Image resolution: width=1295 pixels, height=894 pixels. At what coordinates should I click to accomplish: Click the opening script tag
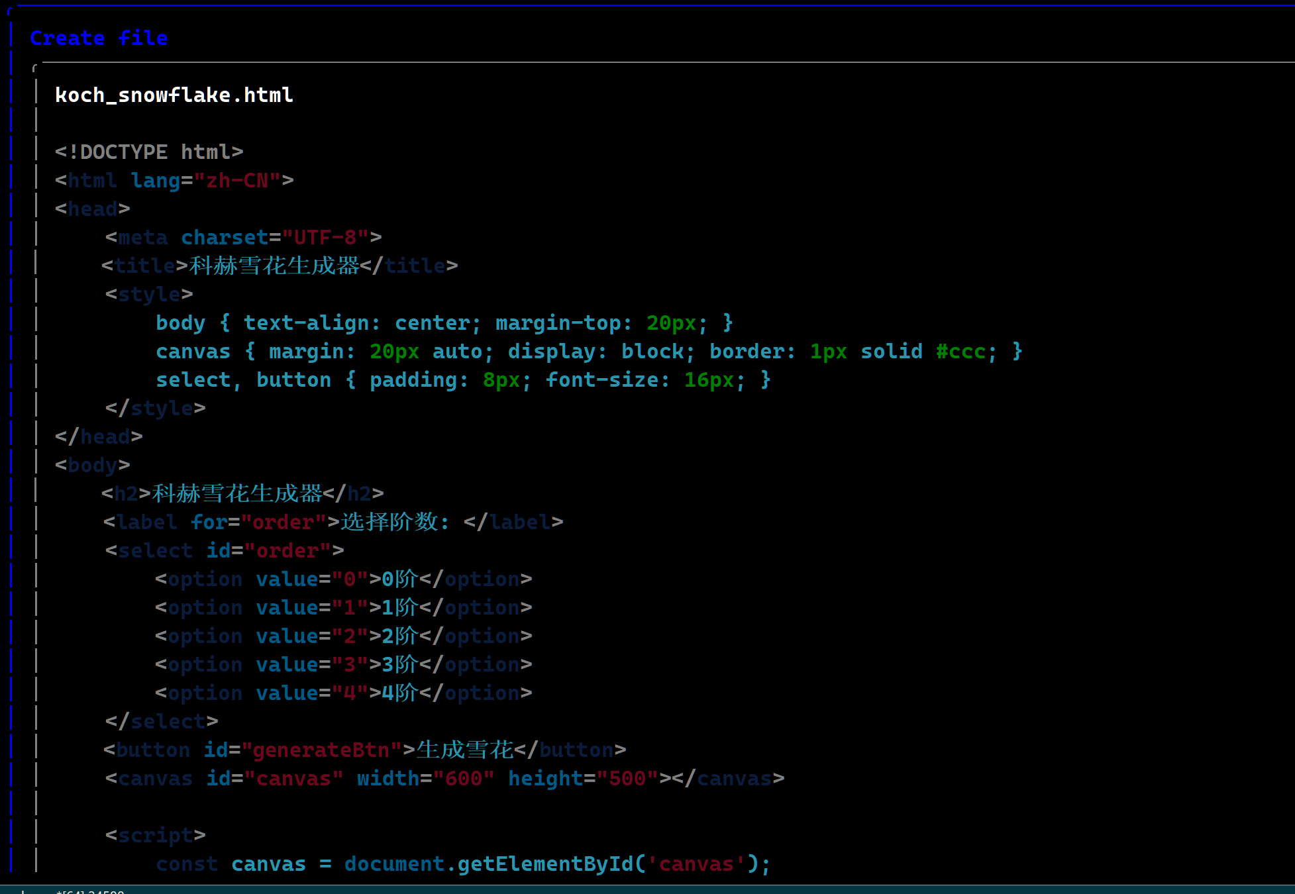155,836
